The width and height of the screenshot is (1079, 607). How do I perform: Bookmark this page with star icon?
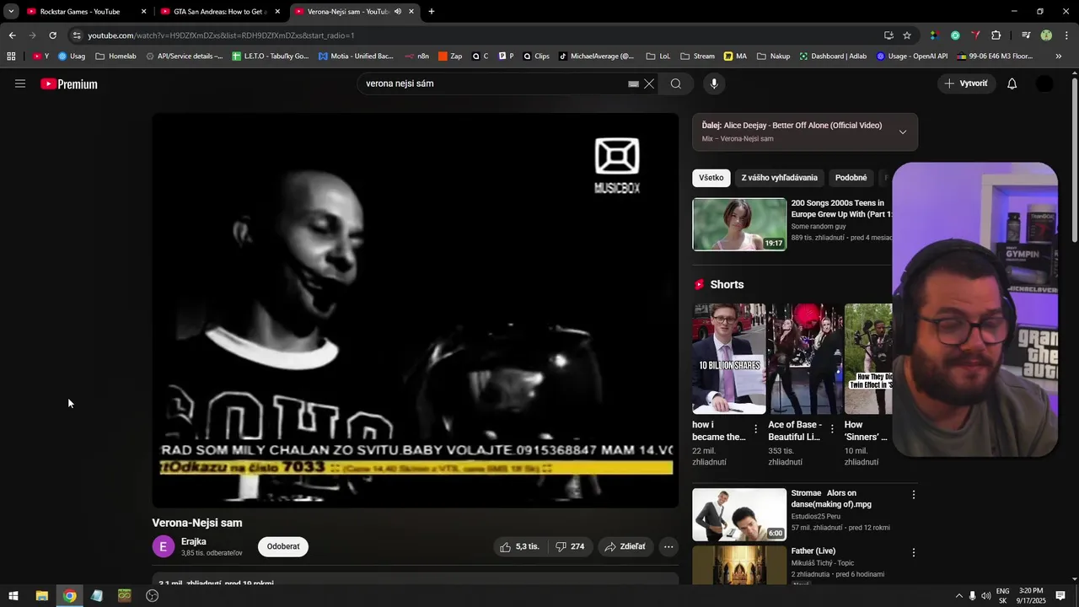(x=907, y=35)
